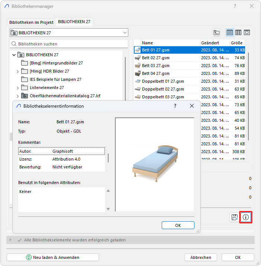Click the export library element save icon

tap(235, 217)
